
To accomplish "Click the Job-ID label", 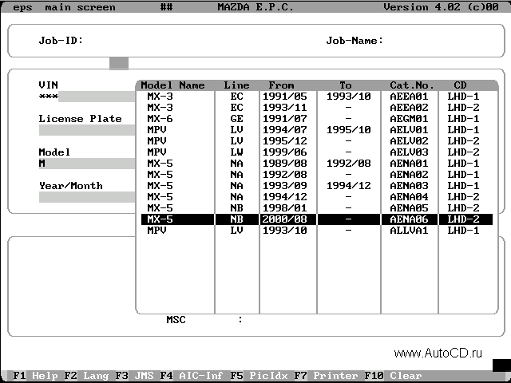I will pyautogui.click(x=61, y=41).
